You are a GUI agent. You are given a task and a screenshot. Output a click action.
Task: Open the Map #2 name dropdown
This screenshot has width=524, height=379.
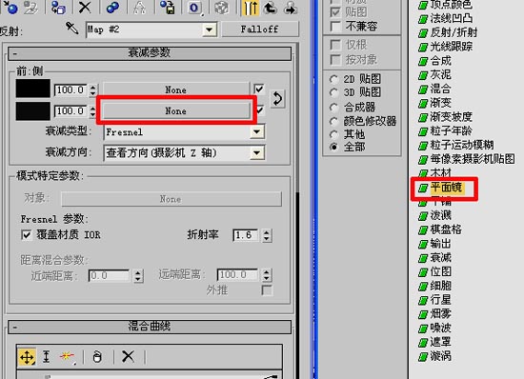210,30
